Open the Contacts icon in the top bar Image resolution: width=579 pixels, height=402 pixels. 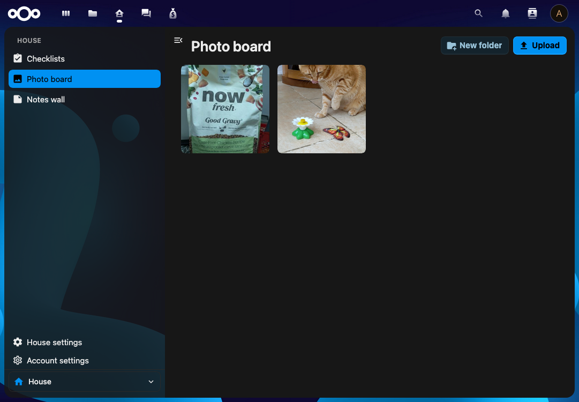[532, 13]
